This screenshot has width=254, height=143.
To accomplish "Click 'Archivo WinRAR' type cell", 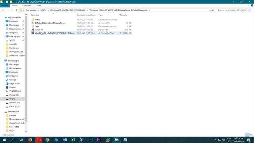I will [x=106, y=33].
